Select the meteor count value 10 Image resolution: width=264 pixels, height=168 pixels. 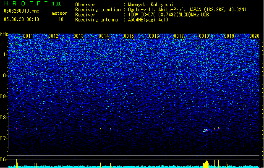[x=61, y=19]
